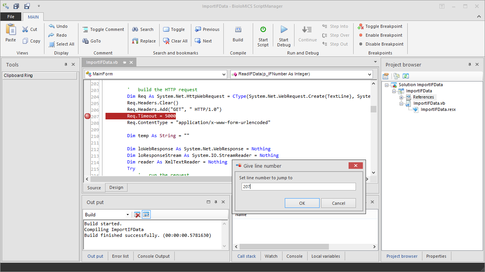485x272 pixels.
Task: Cut the selected code
Action: tap(30, 29)
